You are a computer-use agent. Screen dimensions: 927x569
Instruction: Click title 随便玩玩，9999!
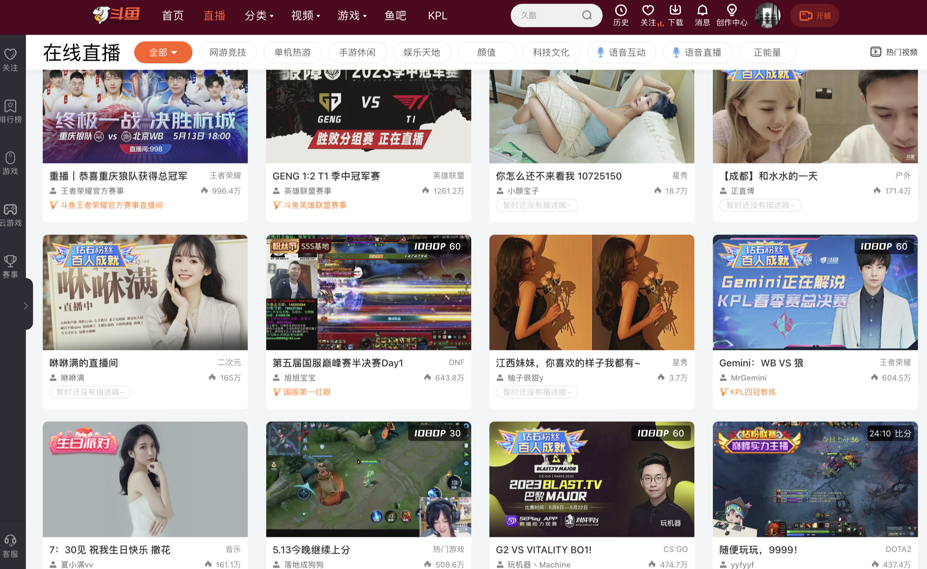coord(758,550)
